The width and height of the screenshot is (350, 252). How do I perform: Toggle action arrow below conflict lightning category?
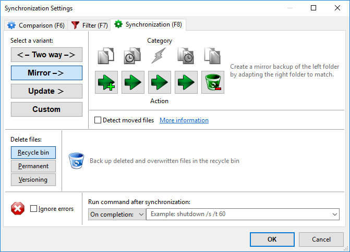point(160,82)
